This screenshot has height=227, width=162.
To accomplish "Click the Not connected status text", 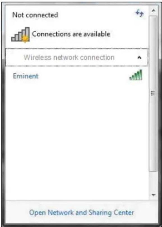I will pyautogui.click(x=35, y=15).
